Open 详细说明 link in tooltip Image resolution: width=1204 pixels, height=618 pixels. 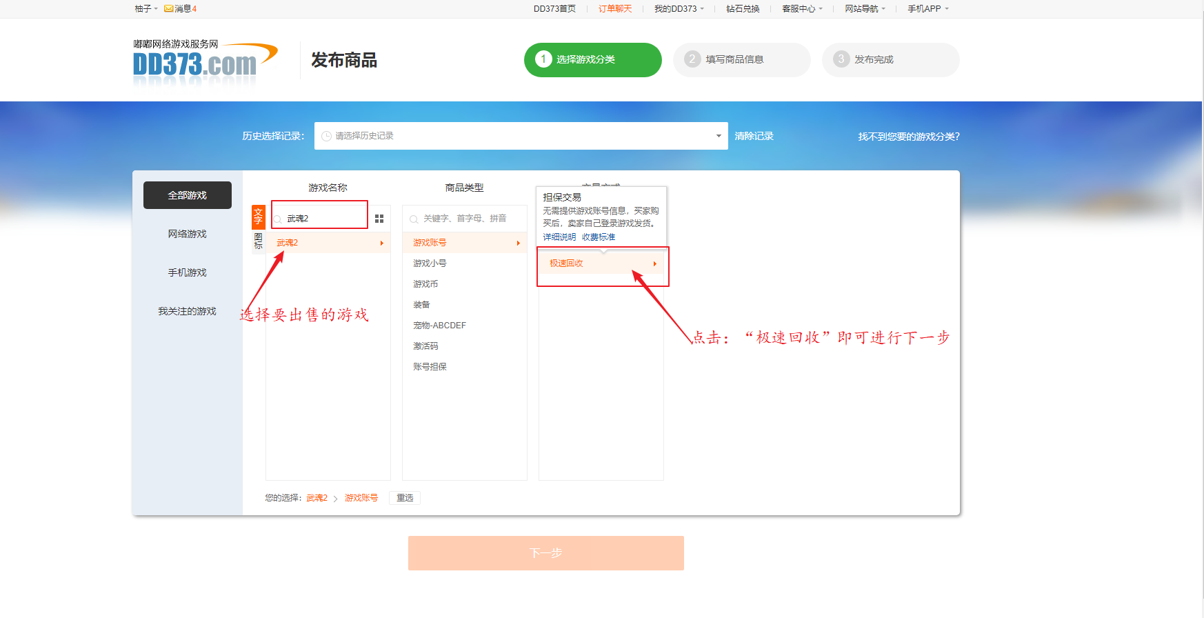tap(559, 237)
